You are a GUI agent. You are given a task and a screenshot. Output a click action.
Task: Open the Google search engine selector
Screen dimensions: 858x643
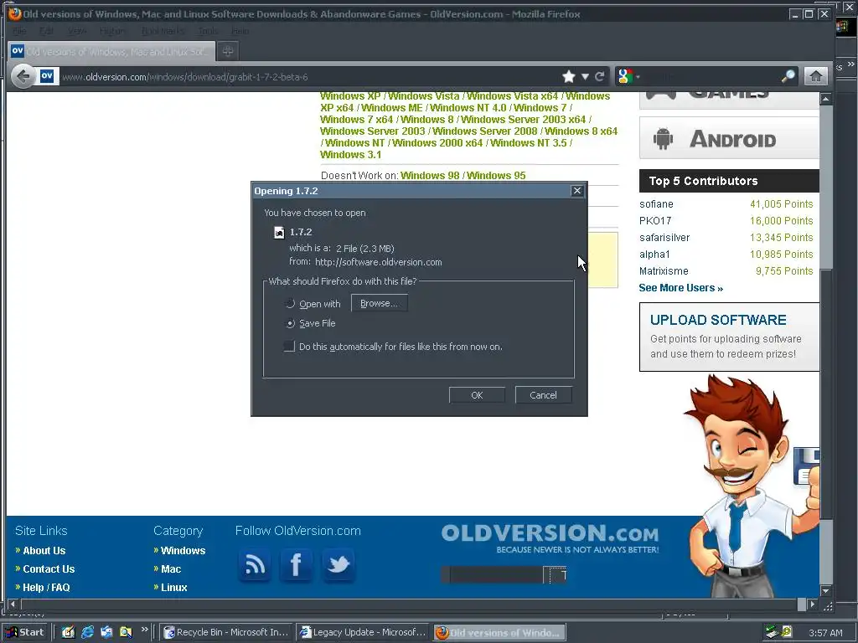pos(627,76)
